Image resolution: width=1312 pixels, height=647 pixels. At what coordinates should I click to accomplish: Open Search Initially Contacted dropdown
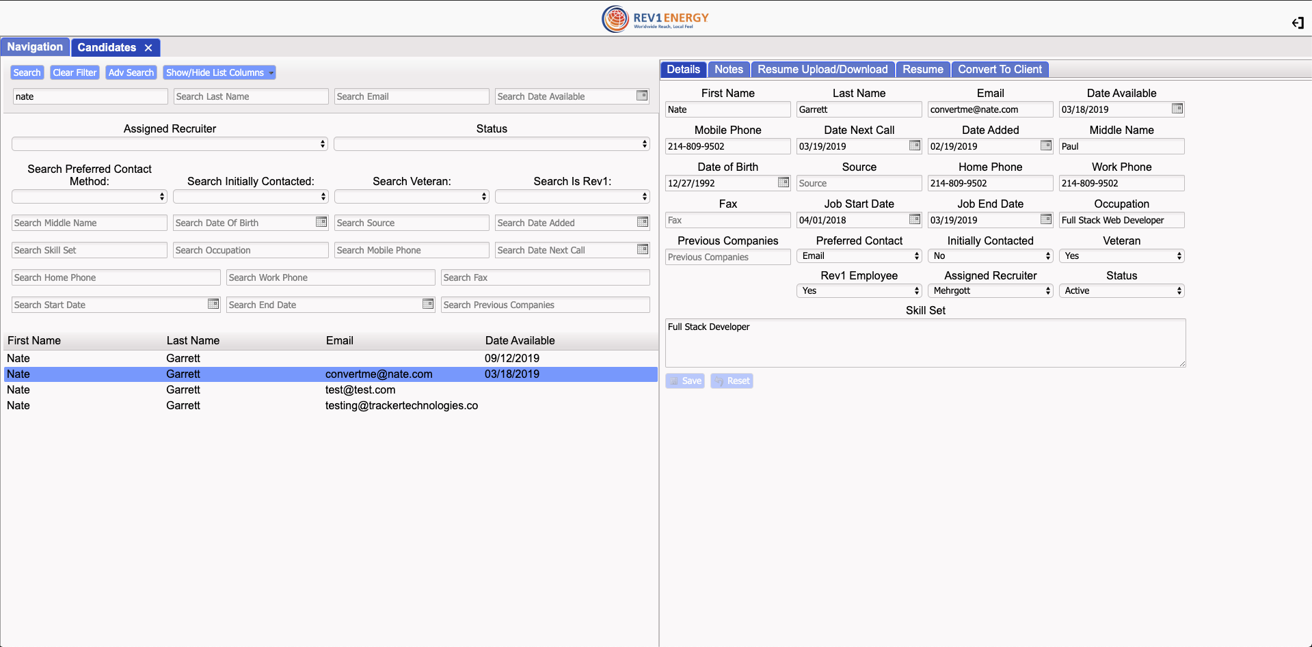pos(251,197)
